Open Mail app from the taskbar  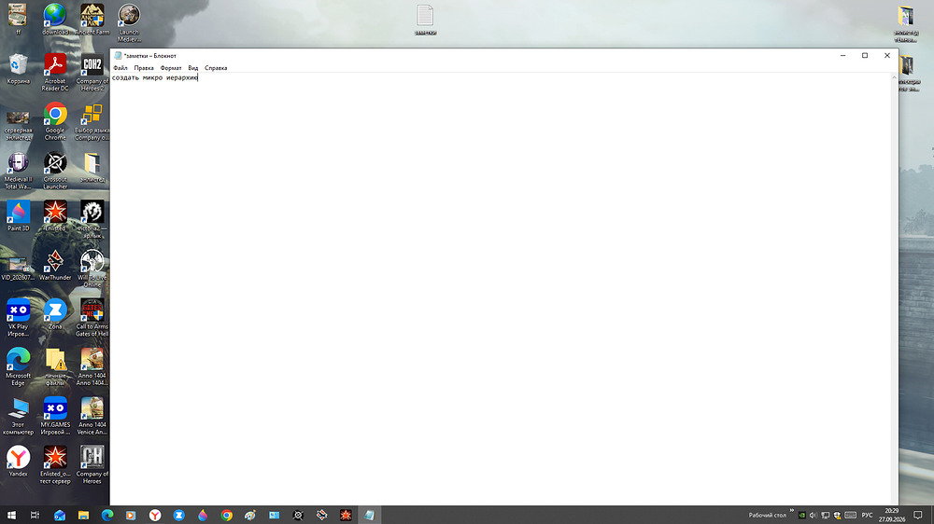[x=60, y=515]
